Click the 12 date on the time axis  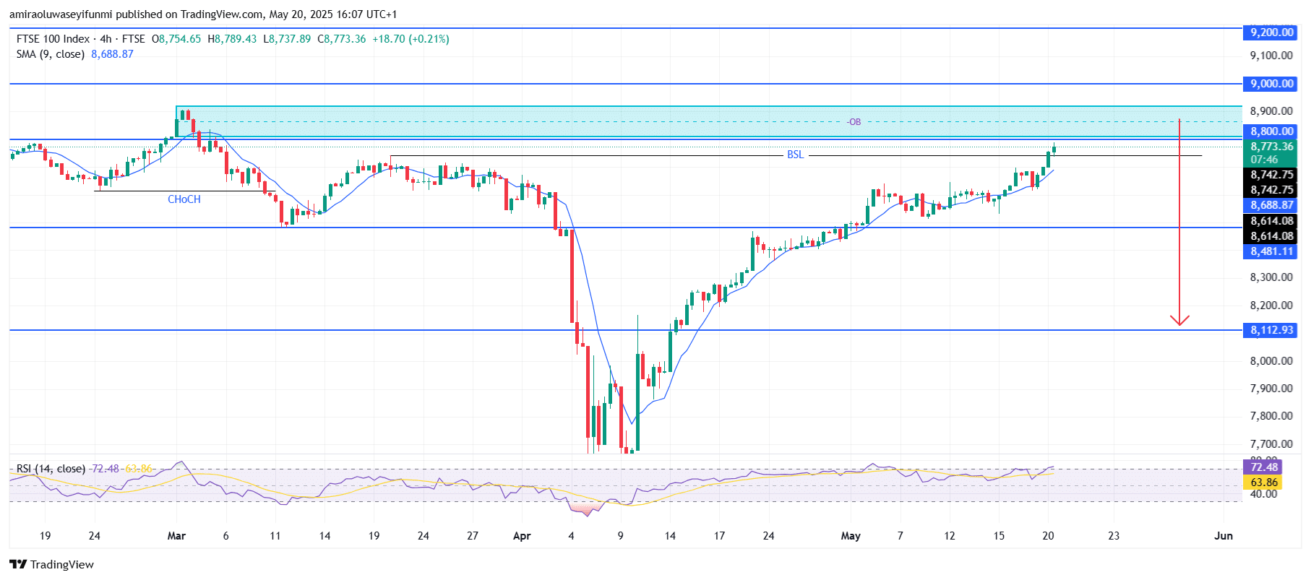coord(950,536)
